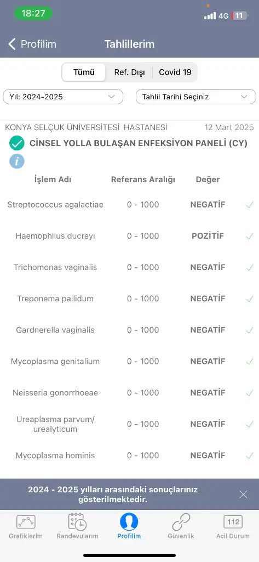Switch to Covid 19 segment
Viewport: 259px width, 562px height.
[x=175, y=72]
